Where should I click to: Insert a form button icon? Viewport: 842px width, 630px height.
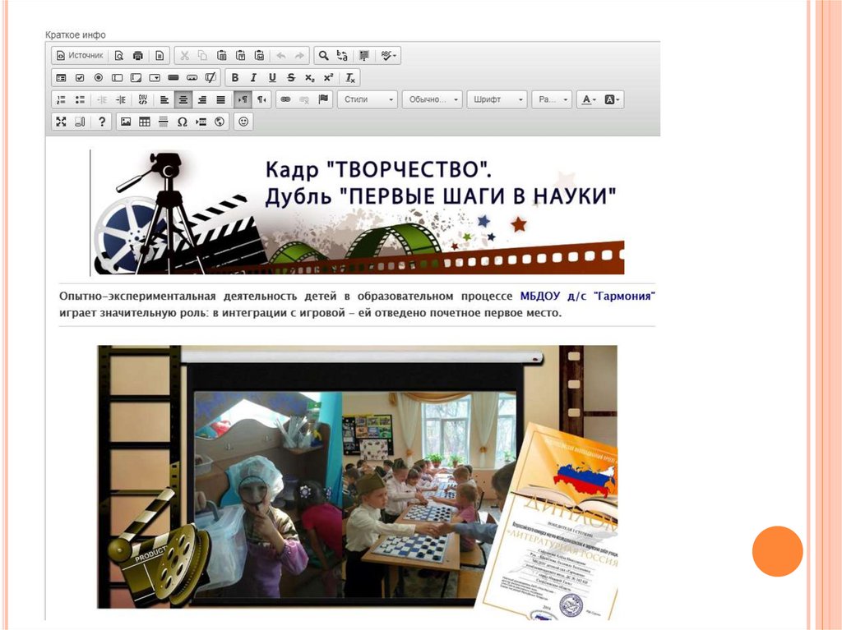pos(173,78)
